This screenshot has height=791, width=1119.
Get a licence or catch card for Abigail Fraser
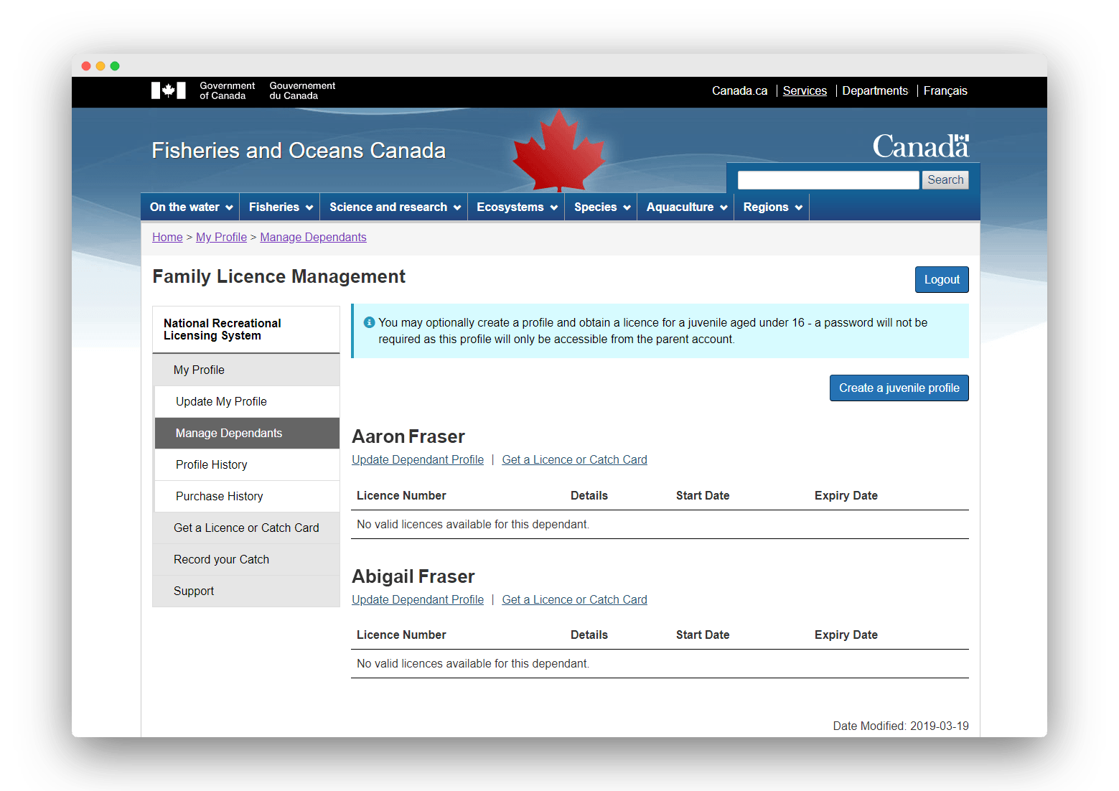pyautogui.click(x=574, y=599)
